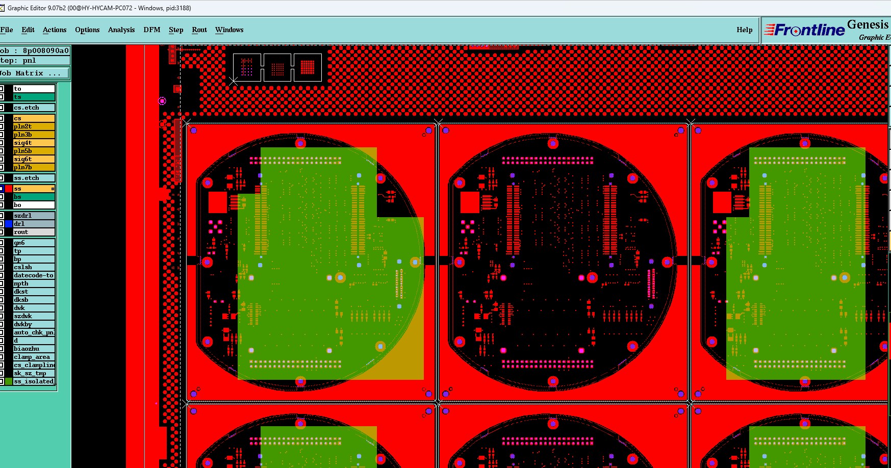Select the d layer row
This screenshot has height=468, width=891.
34,341
